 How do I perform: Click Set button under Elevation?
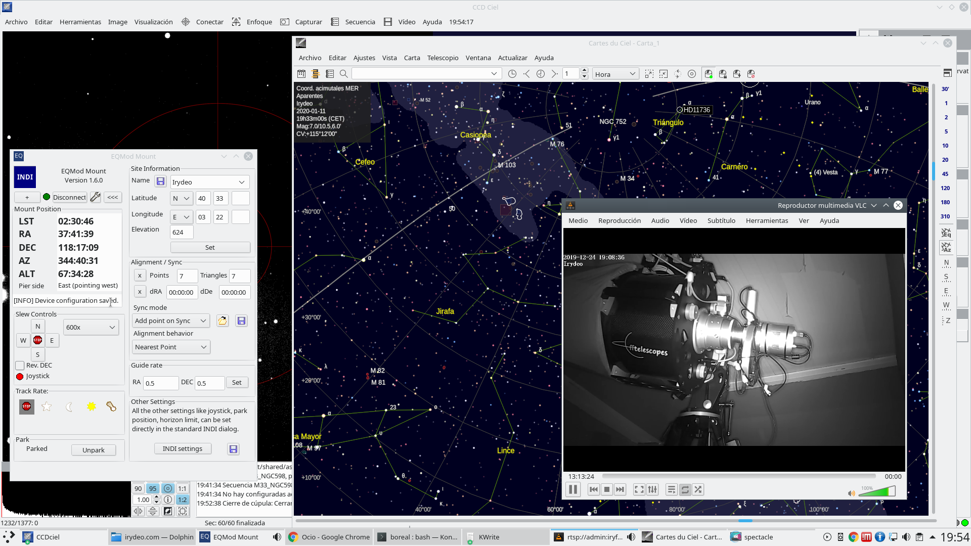210,247
